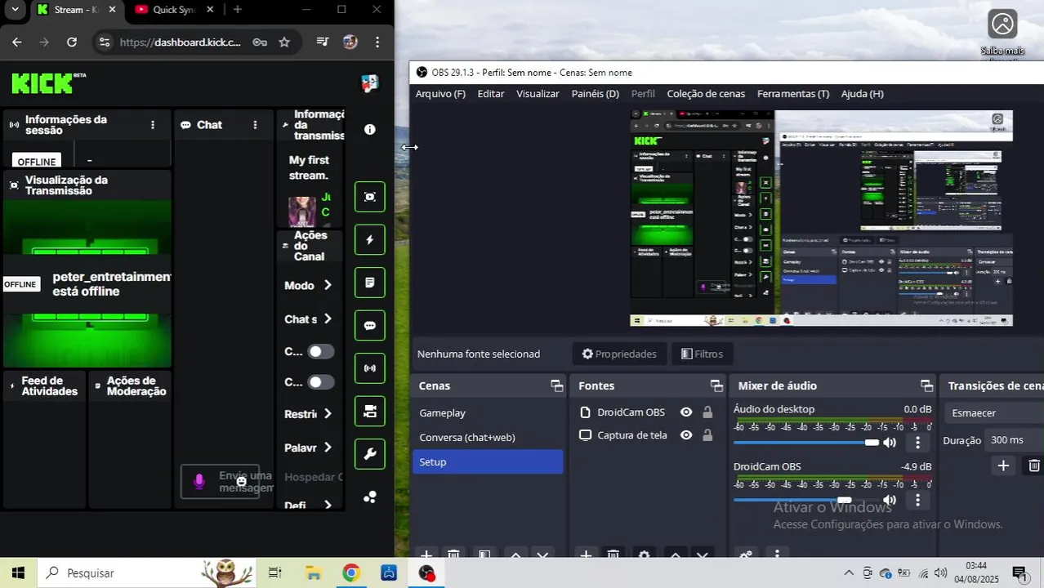
Task: Add a new scene transition with plus
Action: pyautogui.click(x=1003, y=465)
